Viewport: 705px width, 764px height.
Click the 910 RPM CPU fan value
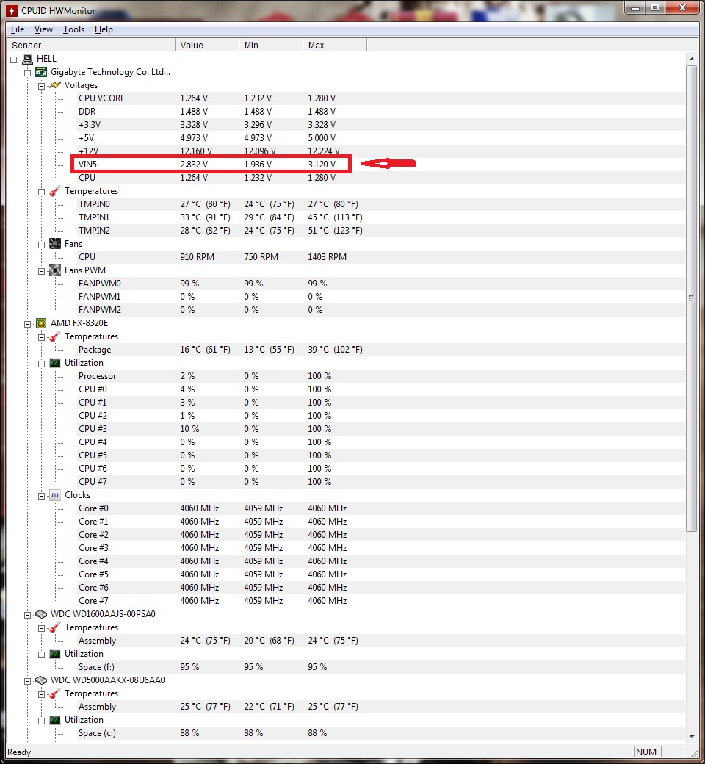(198, 257)
